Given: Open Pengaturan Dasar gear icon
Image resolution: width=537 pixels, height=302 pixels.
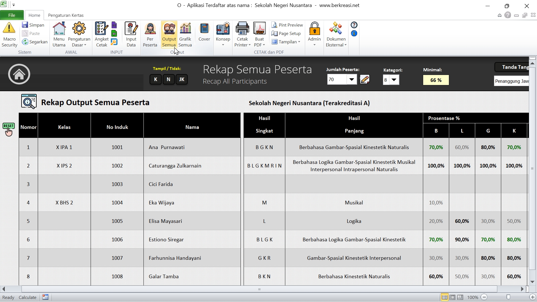Looking at the screenshot, I should (79, 29).
